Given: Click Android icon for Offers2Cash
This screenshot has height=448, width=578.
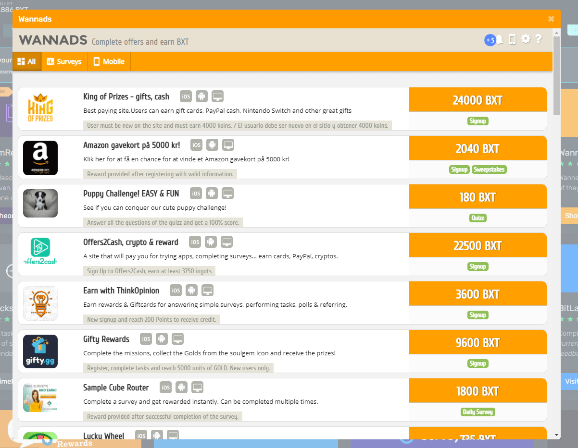Looking at the screenshot, I should click(x=211, y=242).
